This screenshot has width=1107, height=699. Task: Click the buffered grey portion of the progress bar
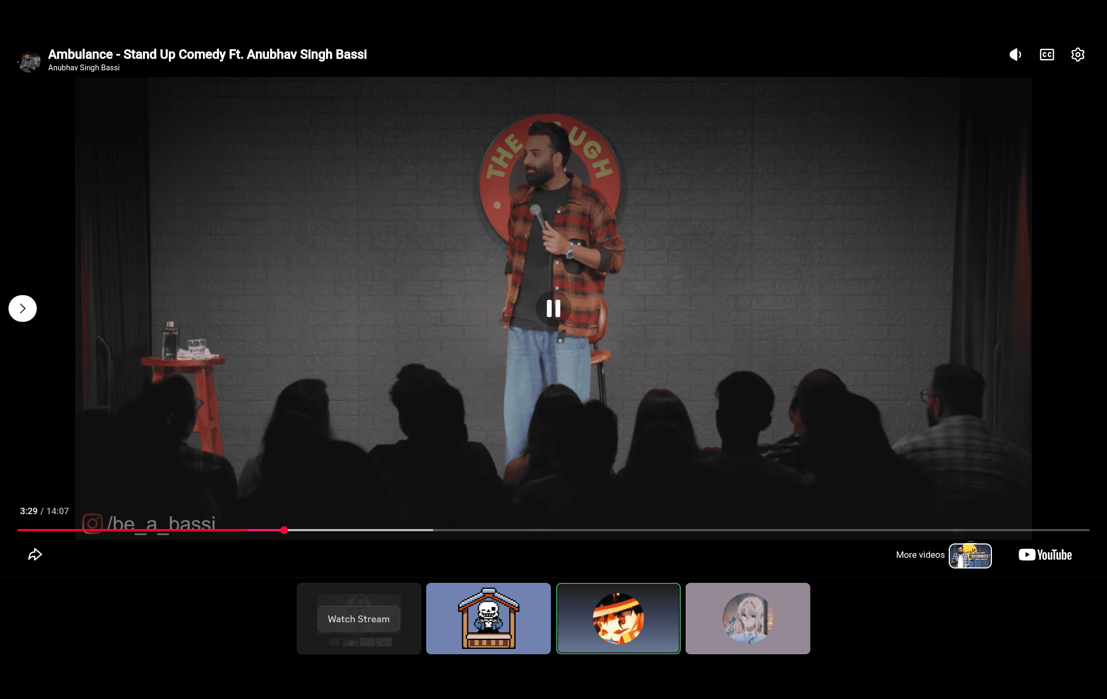[360, 530]
